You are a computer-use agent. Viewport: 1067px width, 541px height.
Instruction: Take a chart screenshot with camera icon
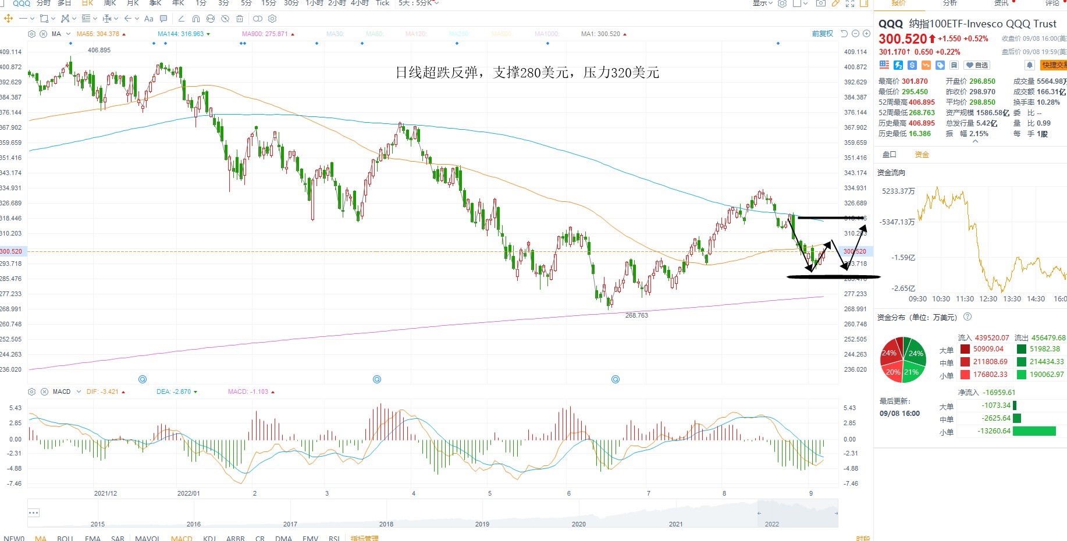(x=820, y=3)
